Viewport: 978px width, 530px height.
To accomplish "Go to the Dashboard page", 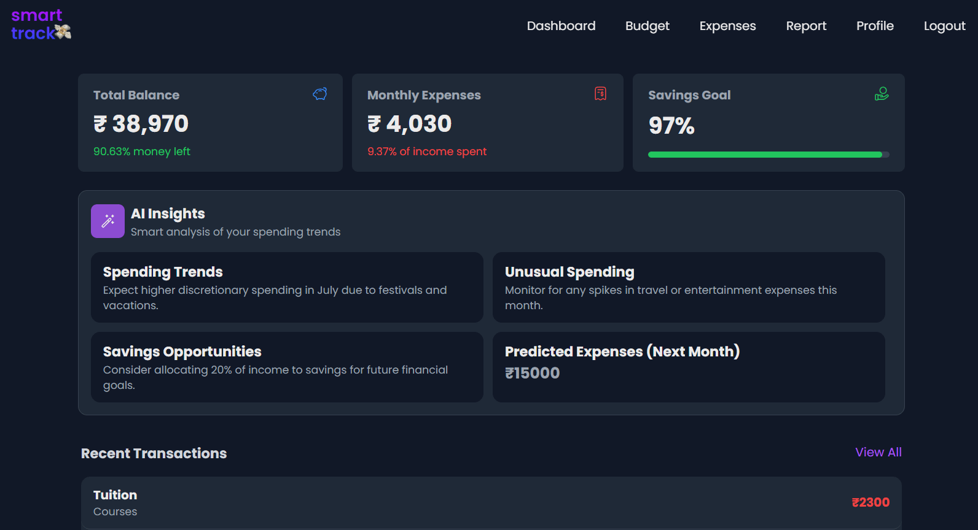I will pos(561,26).
